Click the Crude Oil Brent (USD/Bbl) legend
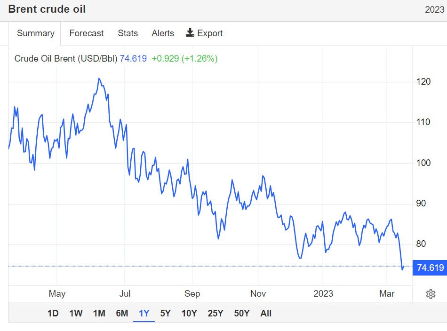Viewport: 447px width, 331px height. coord(66,59)
